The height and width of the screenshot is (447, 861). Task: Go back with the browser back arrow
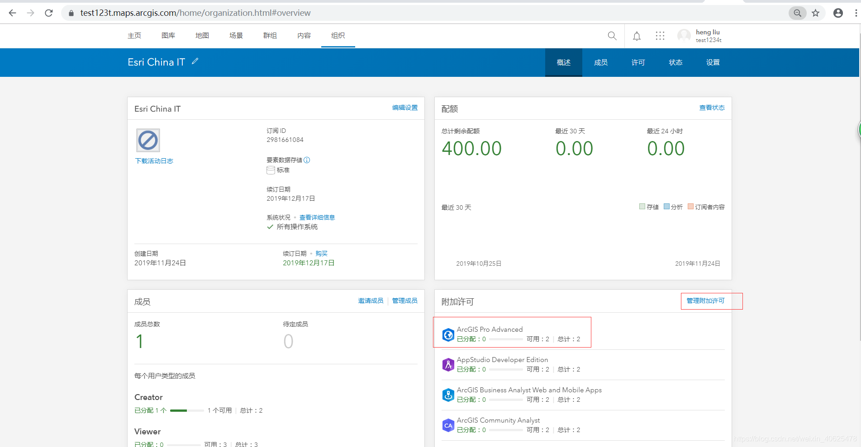[x=12, y=13]
